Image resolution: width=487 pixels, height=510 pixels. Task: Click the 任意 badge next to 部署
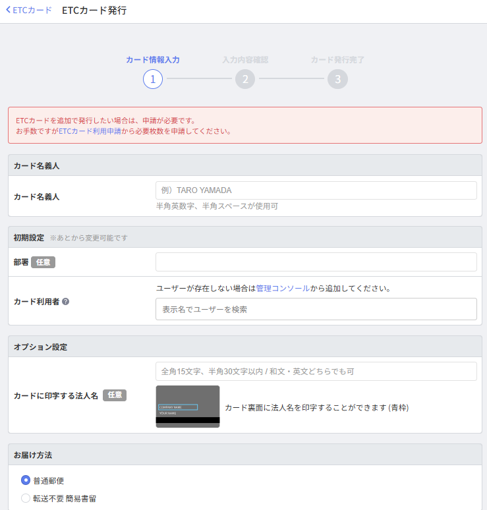coord(43,262)
